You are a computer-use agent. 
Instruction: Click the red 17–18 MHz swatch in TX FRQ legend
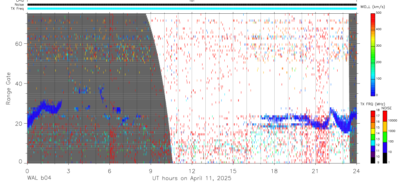pyautogui.click(x=373, y=114)
